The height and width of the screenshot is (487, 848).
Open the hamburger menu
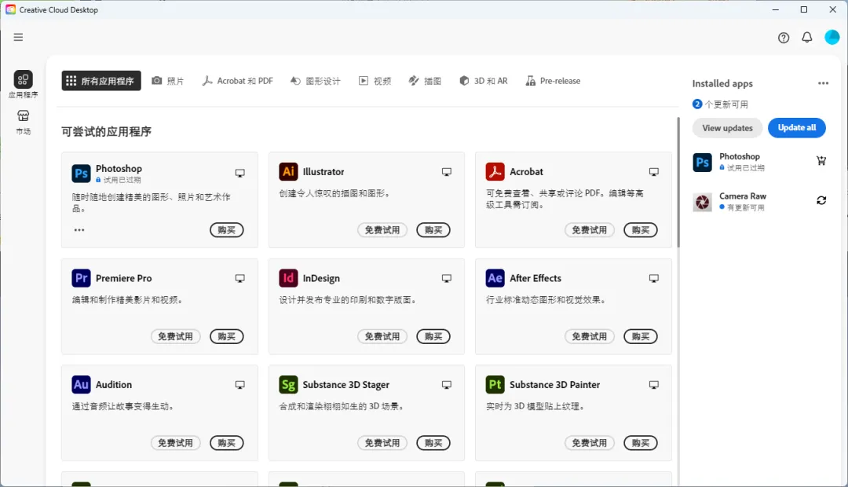point(18,38)
